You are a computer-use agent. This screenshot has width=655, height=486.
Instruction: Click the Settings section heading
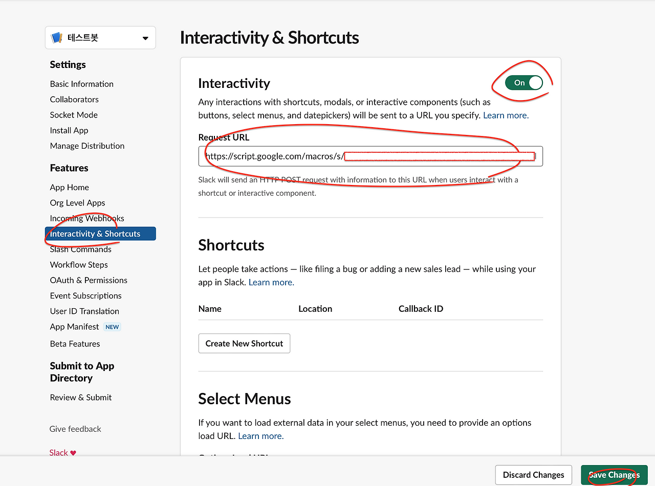[x=68, y=64]
